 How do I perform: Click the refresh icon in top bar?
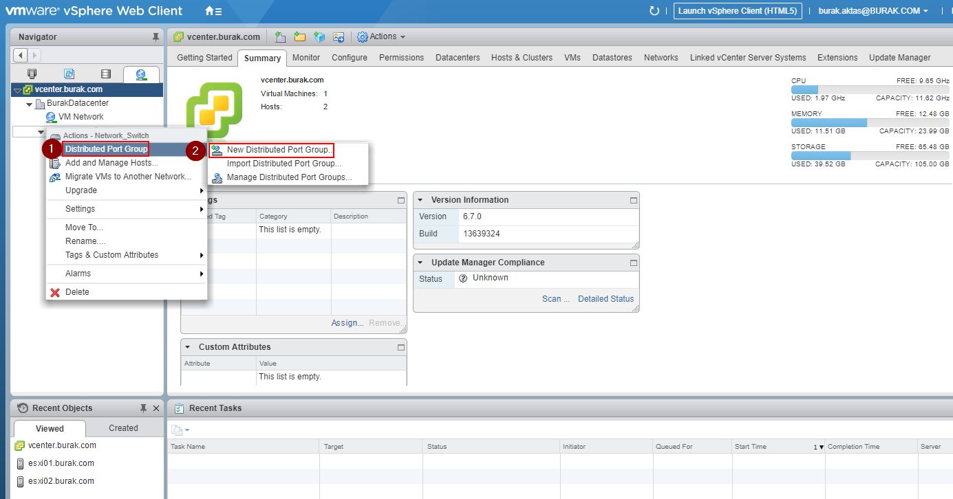coord(654,11)
